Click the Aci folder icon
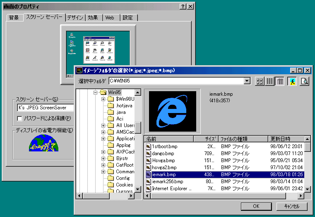 point(111,119)
